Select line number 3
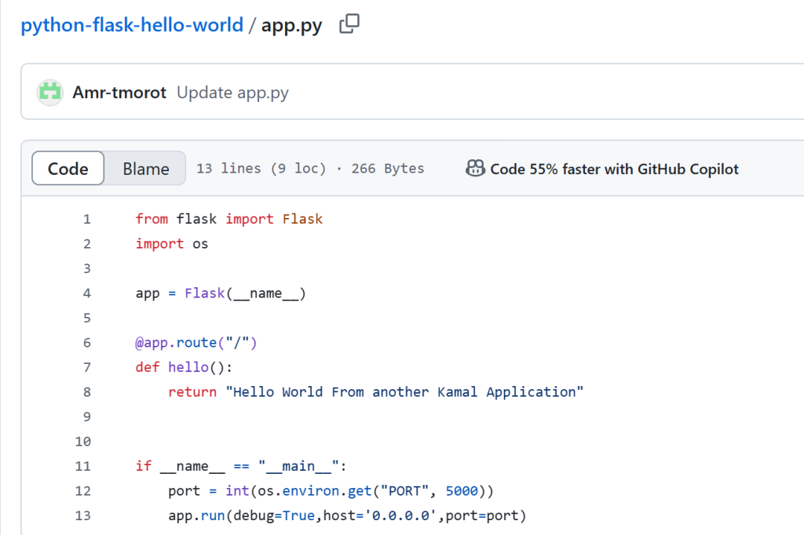 coord(86,268)
